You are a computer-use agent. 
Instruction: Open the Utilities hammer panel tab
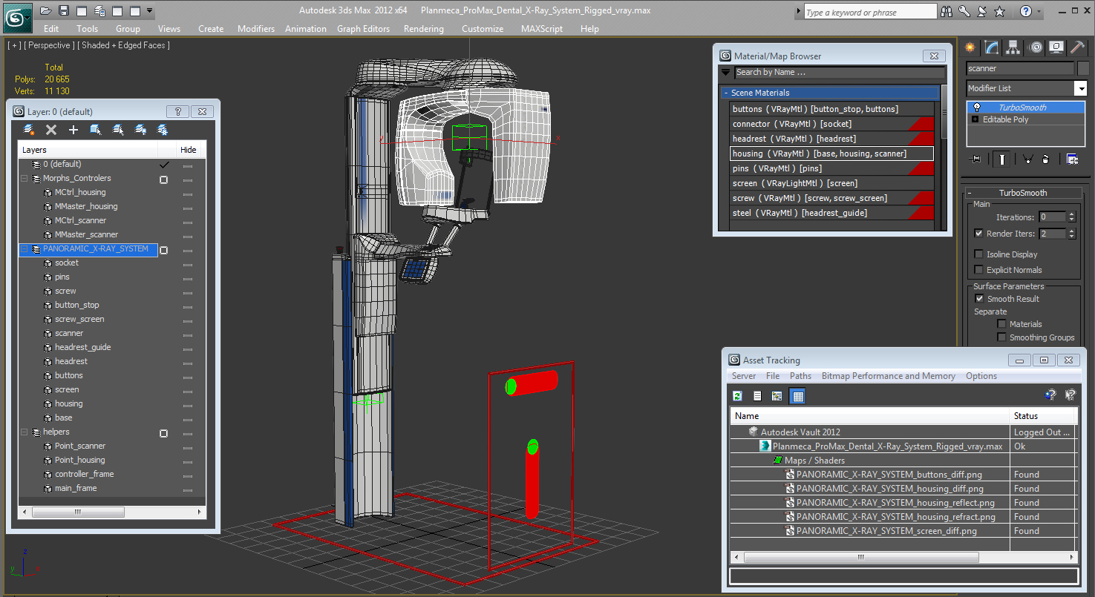[x=1078, y=47]
